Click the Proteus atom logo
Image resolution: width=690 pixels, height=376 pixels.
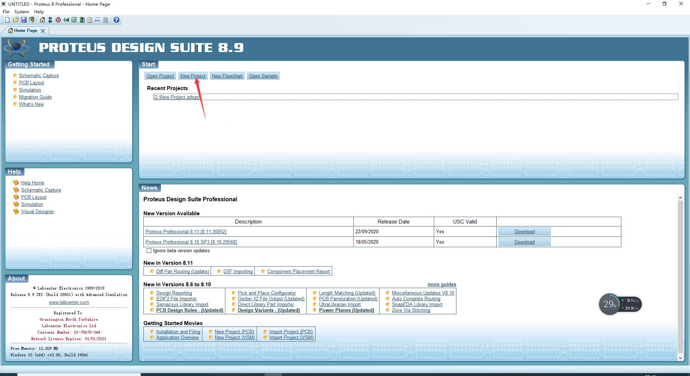pos(17,47)
